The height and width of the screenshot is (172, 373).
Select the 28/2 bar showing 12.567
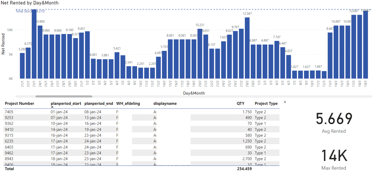pyautogui.click(x=247, y=48)
